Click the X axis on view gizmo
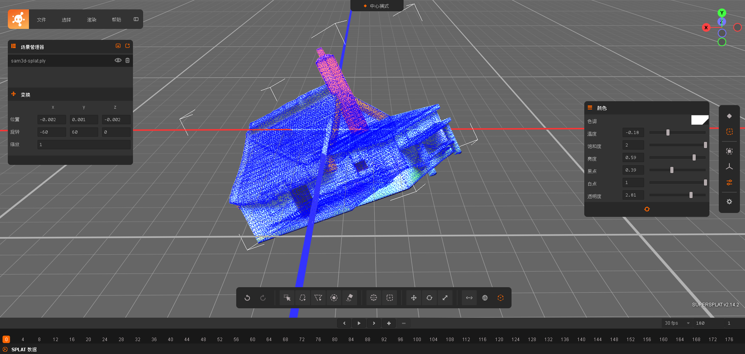 [x=706, y=27]
